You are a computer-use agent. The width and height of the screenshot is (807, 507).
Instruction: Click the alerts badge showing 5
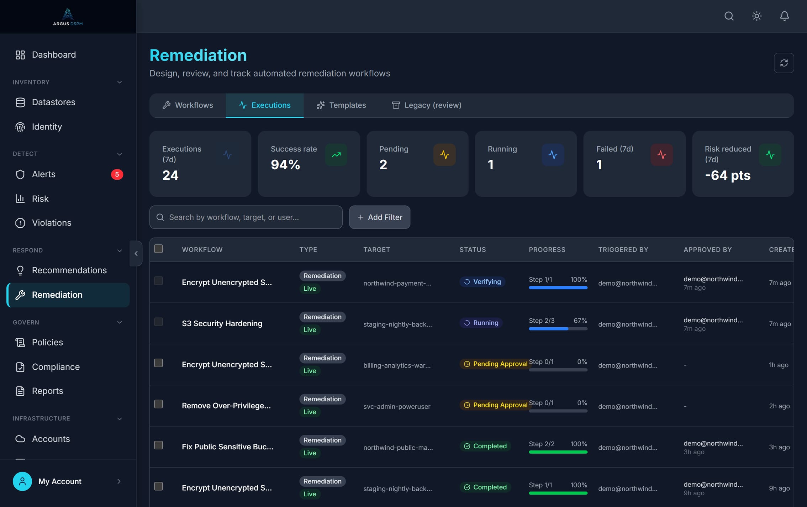(117, 174)
